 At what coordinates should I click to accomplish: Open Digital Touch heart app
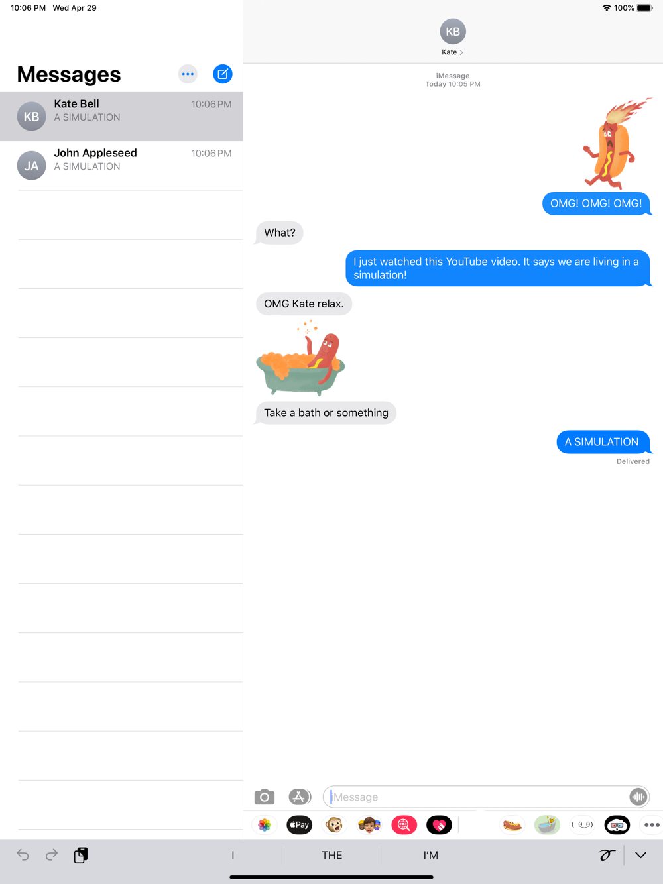(439, 825)
